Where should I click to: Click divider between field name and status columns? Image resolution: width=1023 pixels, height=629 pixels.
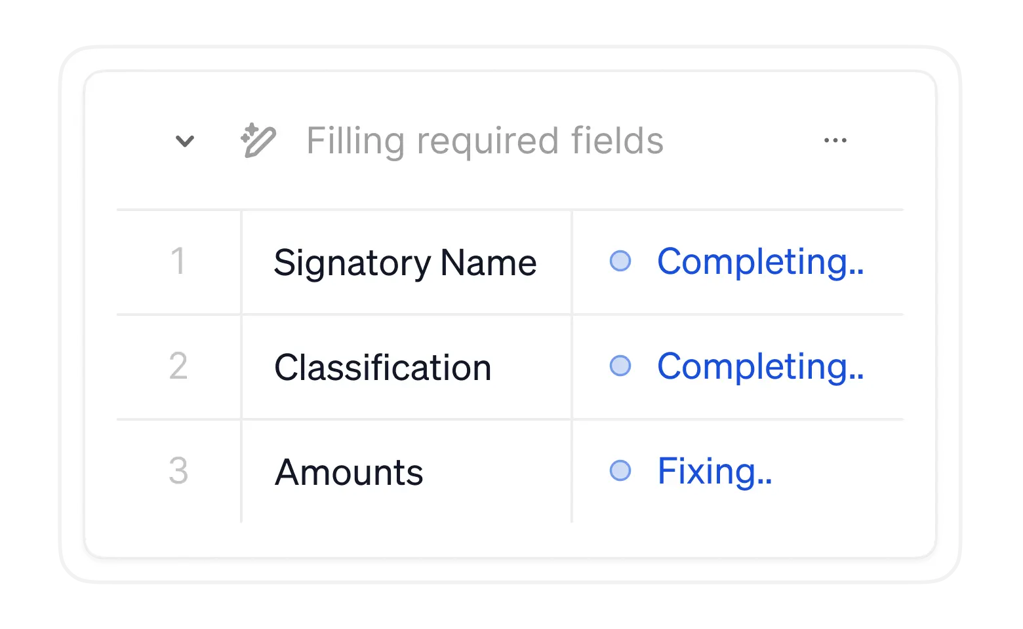click(572, 367)
